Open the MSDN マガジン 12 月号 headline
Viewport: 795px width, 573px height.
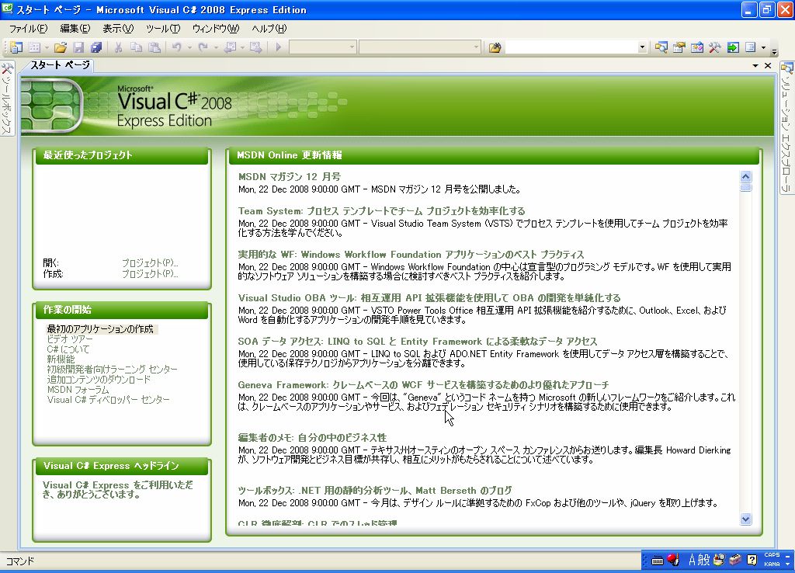[290, 177]
